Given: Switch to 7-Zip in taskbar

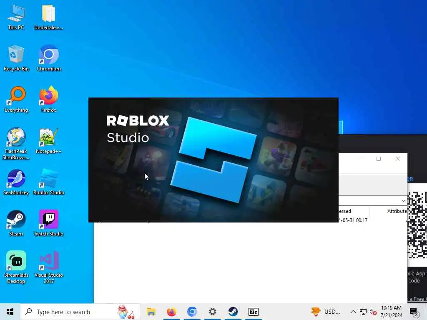Looking at the screenshot, I should point(253,312).
